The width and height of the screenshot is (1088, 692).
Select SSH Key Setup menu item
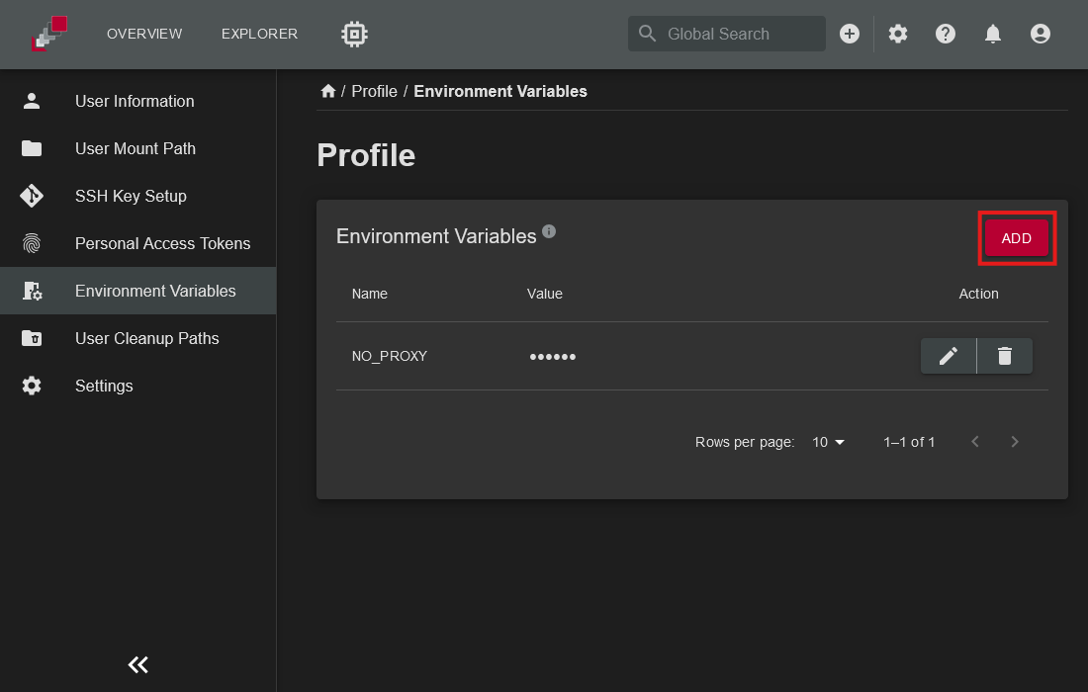click(138, 196)
